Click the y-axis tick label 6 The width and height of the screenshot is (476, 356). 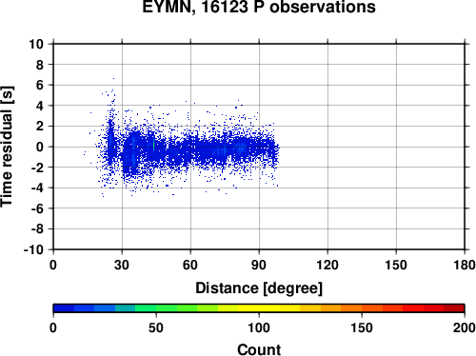39,85
